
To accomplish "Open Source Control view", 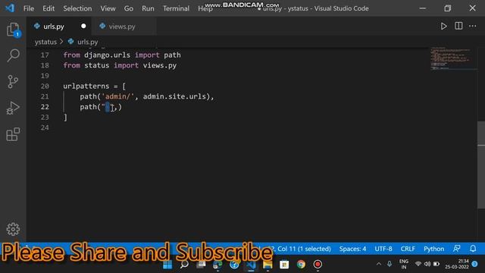I will [13, 82].
